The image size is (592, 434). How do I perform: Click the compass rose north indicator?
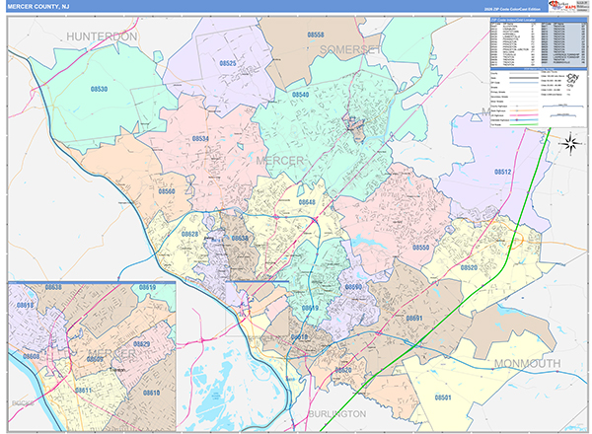click(569, 142)
